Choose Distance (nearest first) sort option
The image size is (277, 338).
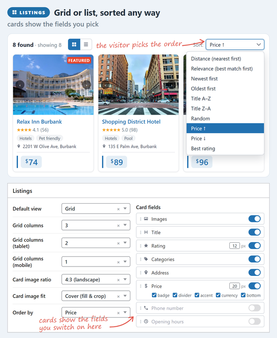coord(225,58)
